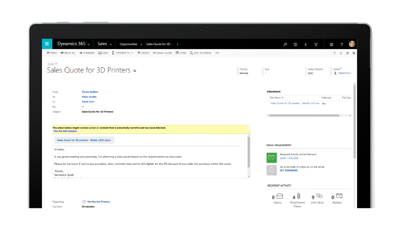Open more commands ellipsis menu
This screenshot has height=228, width=405.
click(217, 53)
